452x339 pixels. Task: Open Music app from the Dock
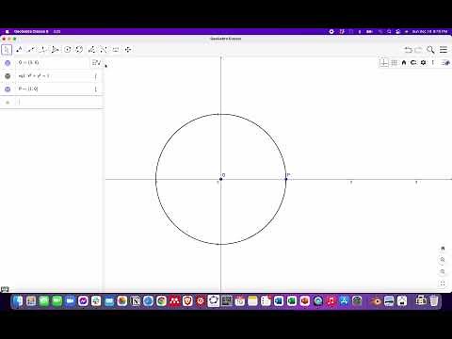(331, 301)
